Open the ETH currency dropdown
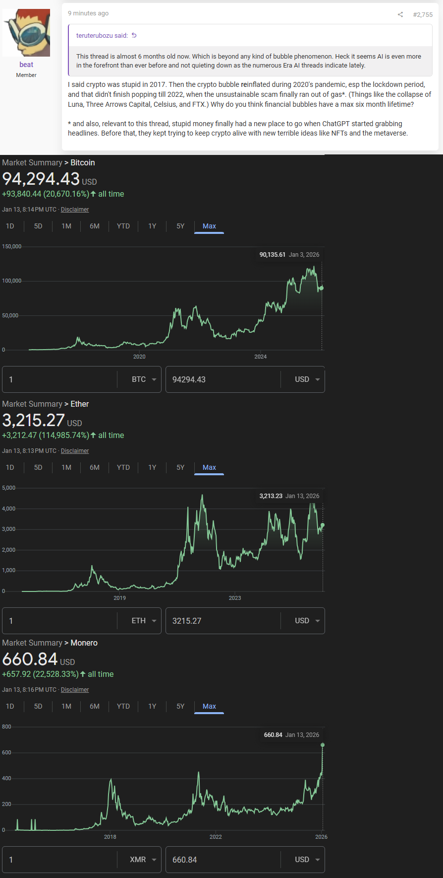443x878 pixels. 144,621
